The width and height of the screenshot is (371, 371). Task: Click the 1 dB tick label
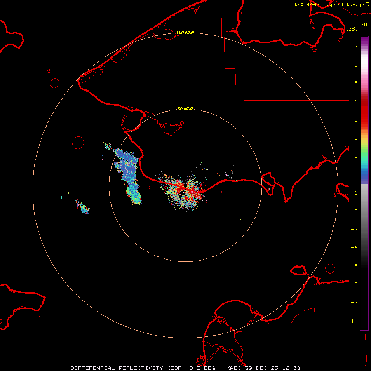coord(356,156)
